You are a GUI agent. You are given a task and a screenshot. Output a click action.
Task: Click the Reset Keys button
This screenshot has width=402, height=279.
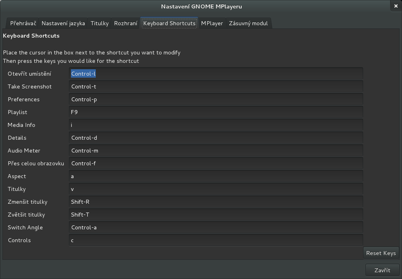pyautogui.click(x=381, y=253)
